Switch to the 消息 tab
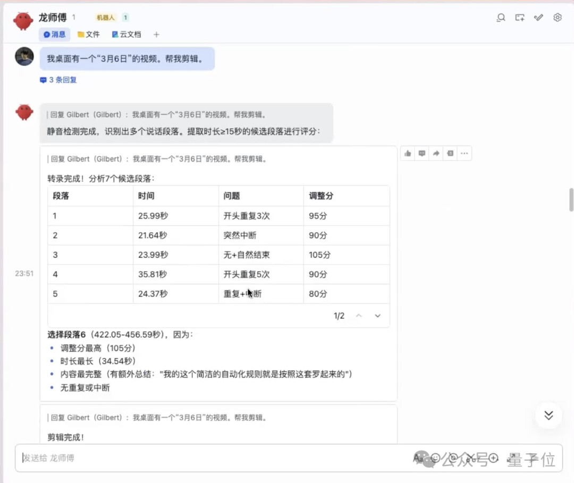Viewport: 574px width, 483px height. click(x=55, y=35)
